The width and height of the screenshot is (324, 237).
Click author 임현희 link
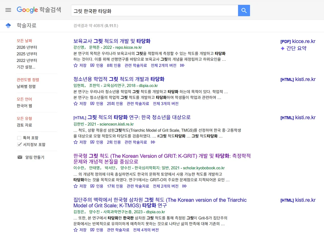(79, 85)
